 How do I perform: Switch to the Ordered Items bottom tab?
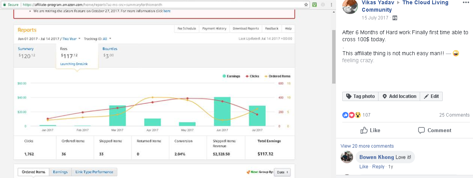(33, 172)
